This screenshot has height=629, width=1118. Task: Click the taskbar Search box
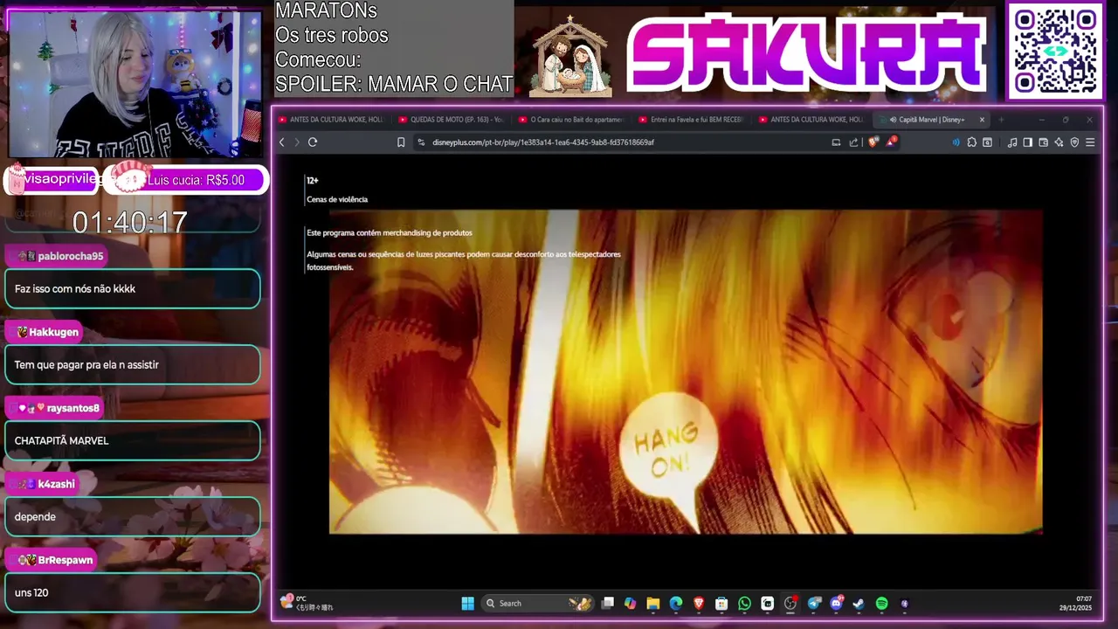tap(537, 603)
